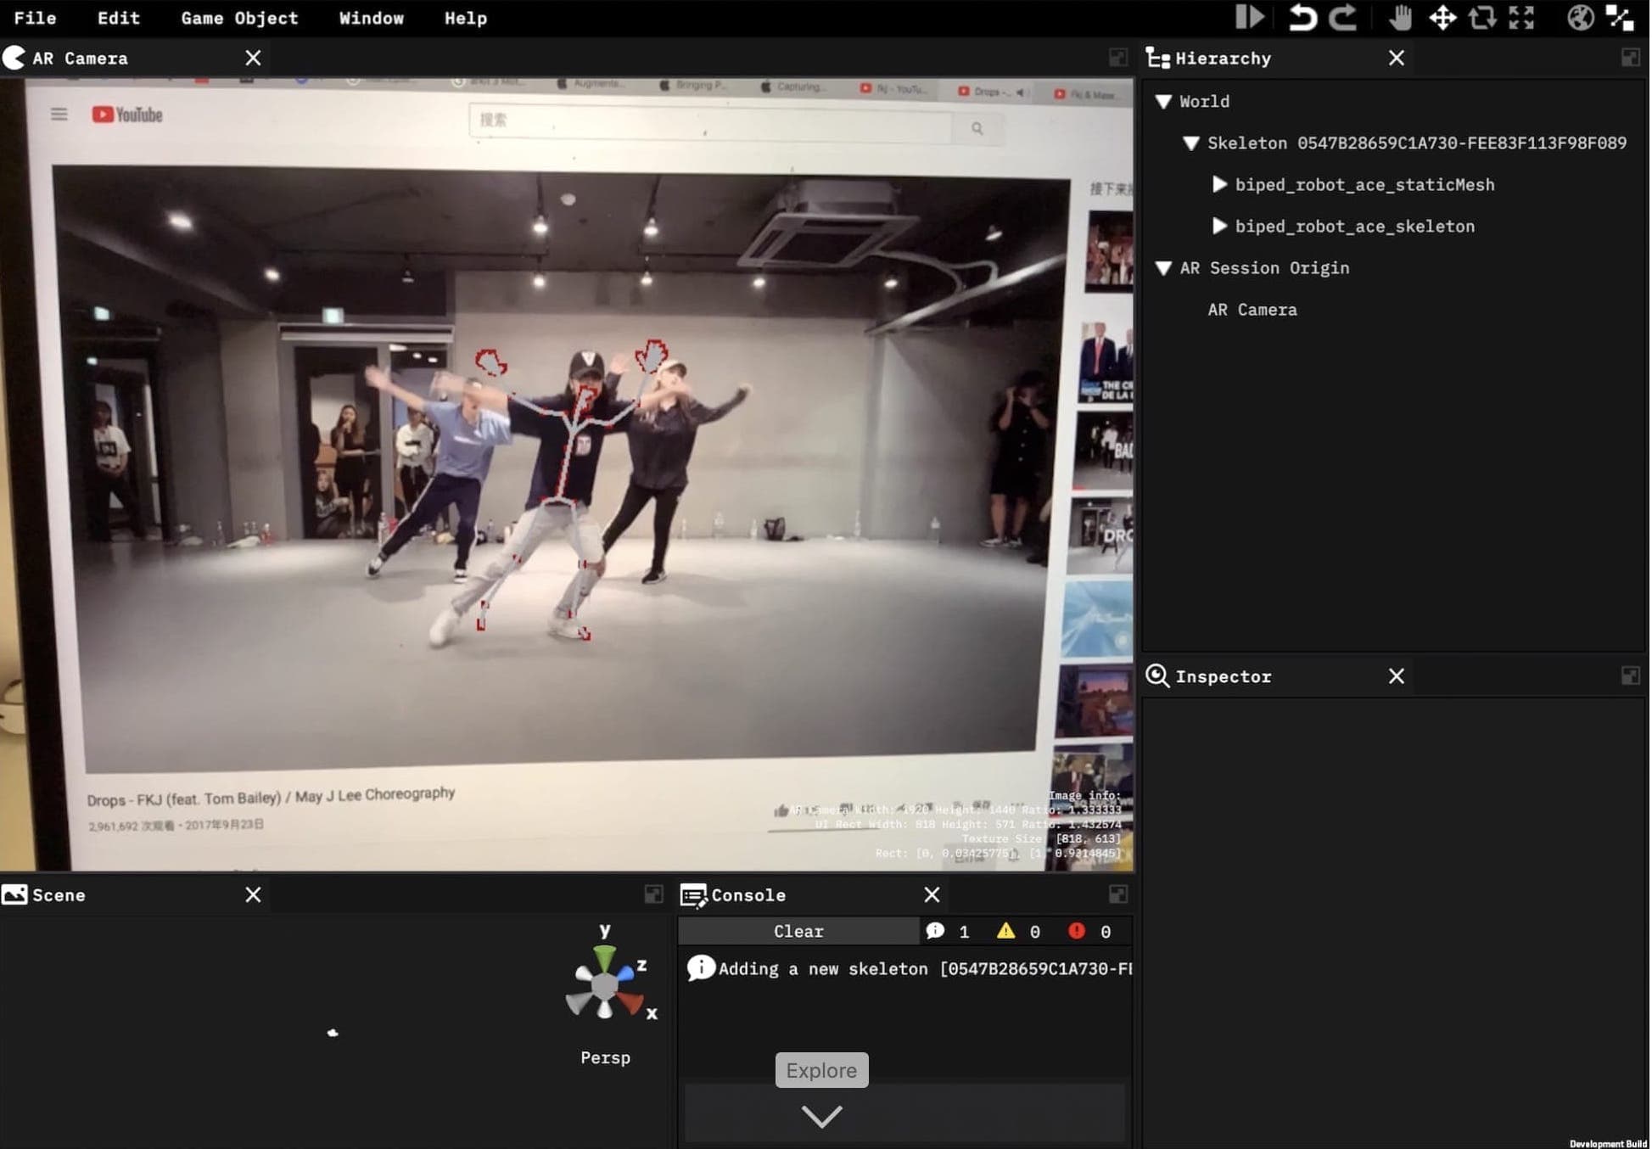Toggle global/local coordinate globe icon
Viewport: 1652px width, 1149px height.
[x=1580, y=17]
